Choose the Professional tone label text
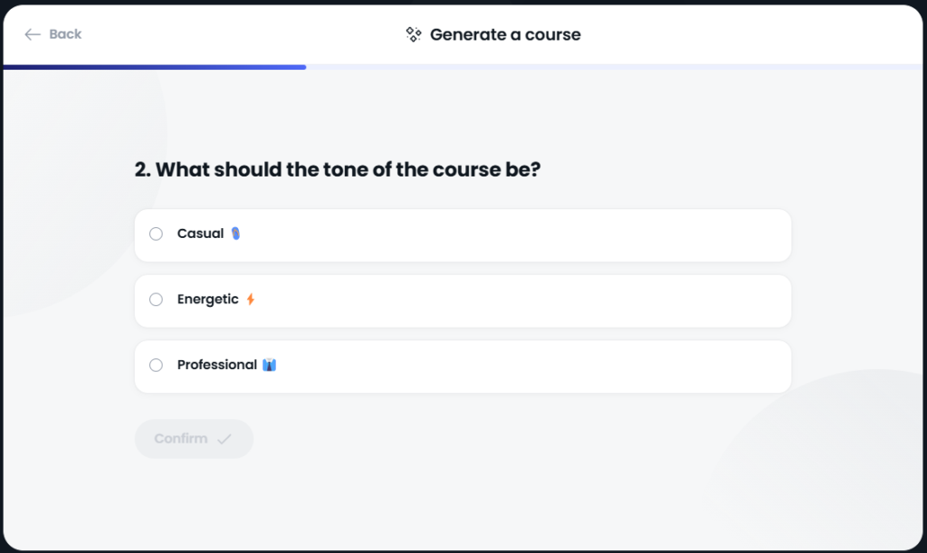Screen dimensions: 927x553 point(217,365)
